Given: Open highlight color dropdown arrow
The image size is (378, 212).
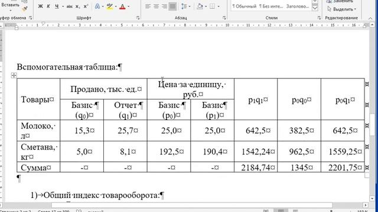Looking at the screenshot, I should click(116, 6).
